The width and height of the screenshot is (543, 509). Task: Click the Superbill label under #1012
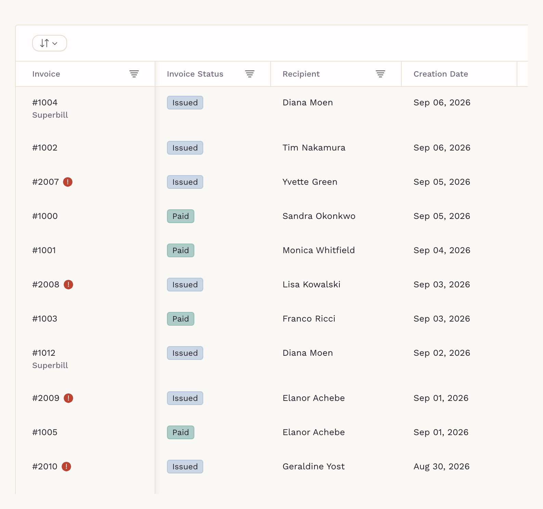pyautogui.click(x=50, y=366)
